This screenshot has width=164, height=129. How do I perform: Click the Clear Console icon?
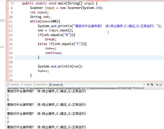[157, 85]
